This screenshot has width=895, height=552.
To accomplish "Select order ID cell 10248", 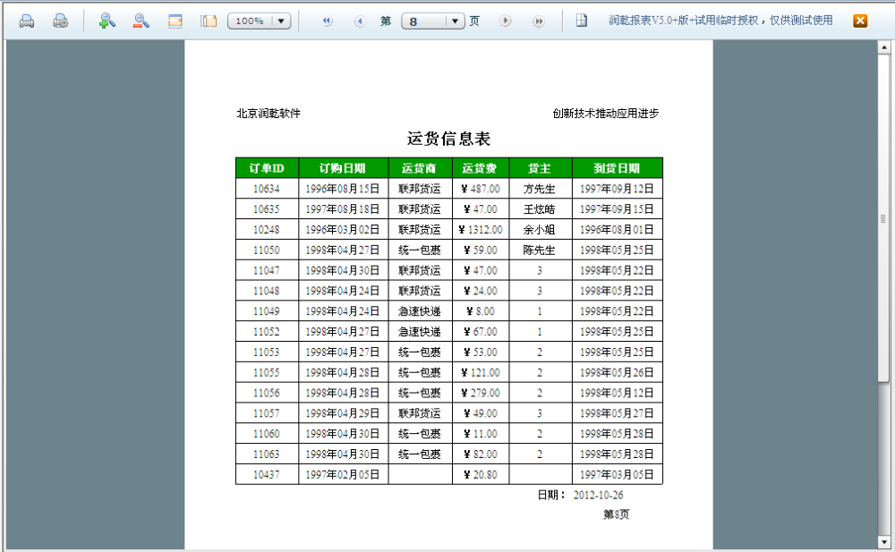I will point(267,229).
